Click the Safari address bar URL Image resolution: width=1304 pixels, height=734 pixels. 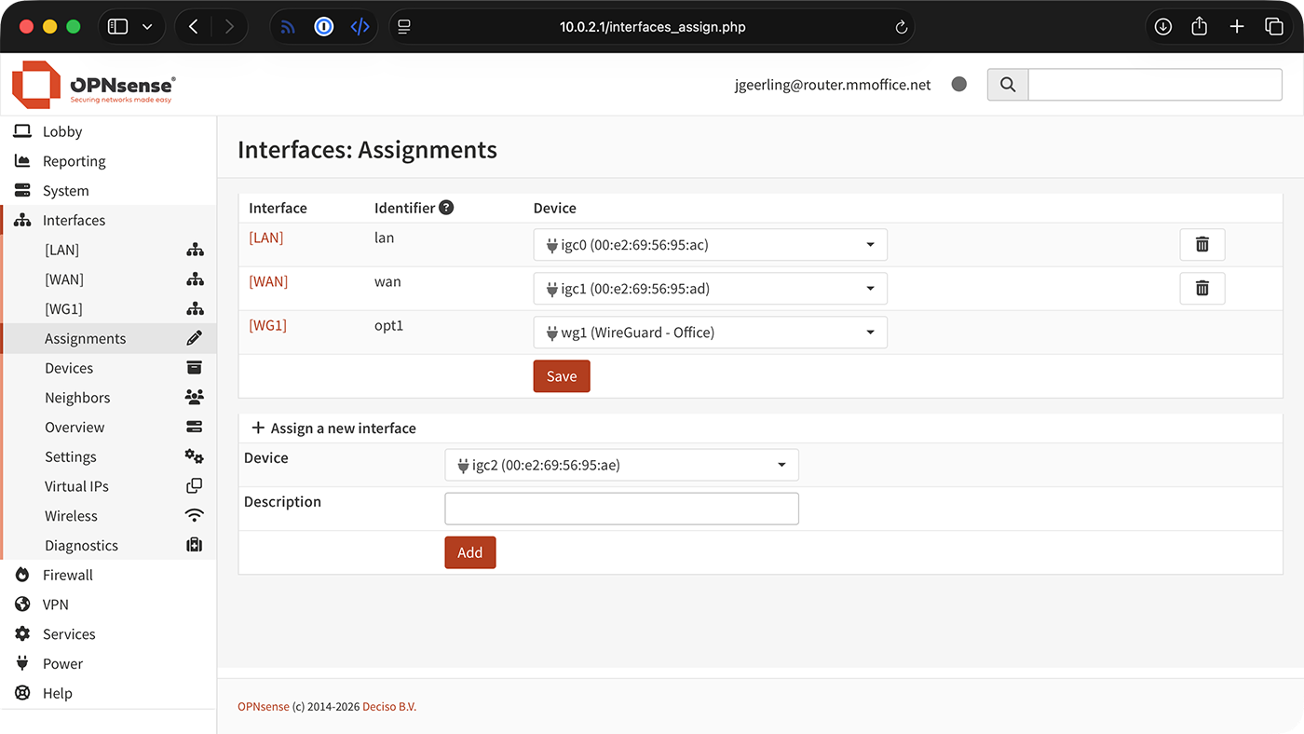coord(652,27)
